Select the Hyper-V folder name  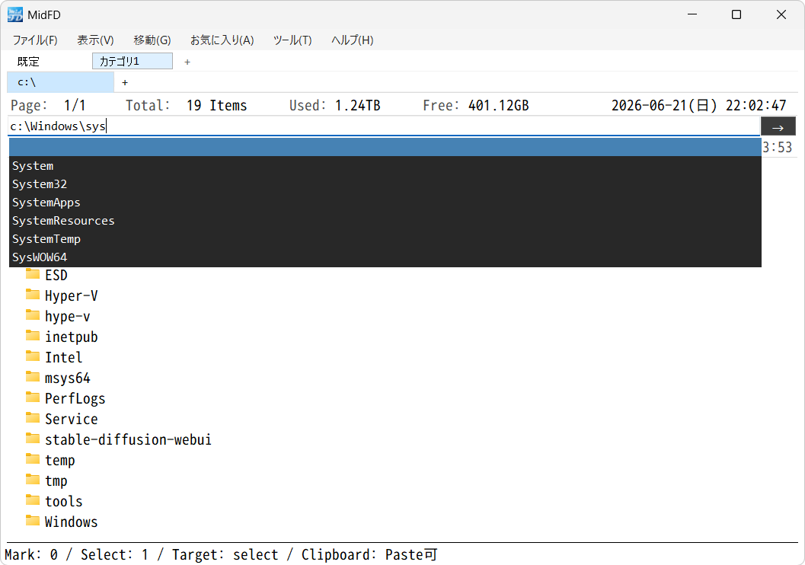pyautogui.click(x=72, y=295)
